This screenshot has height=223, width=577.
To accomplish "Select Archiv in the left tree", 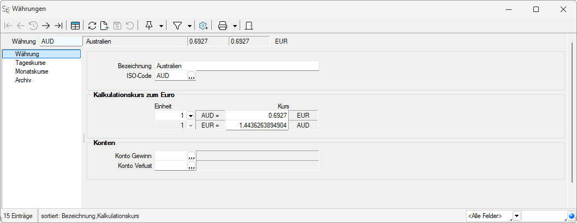I will (23, 80).
